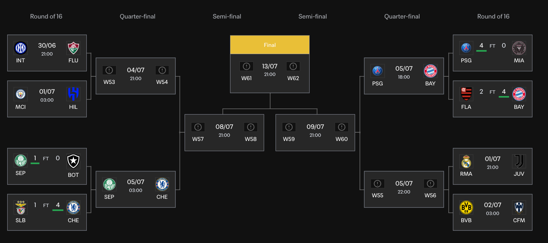Open the yellow Final header
Viewport: 548px width, 243px height.
click(x=270, y=45)
